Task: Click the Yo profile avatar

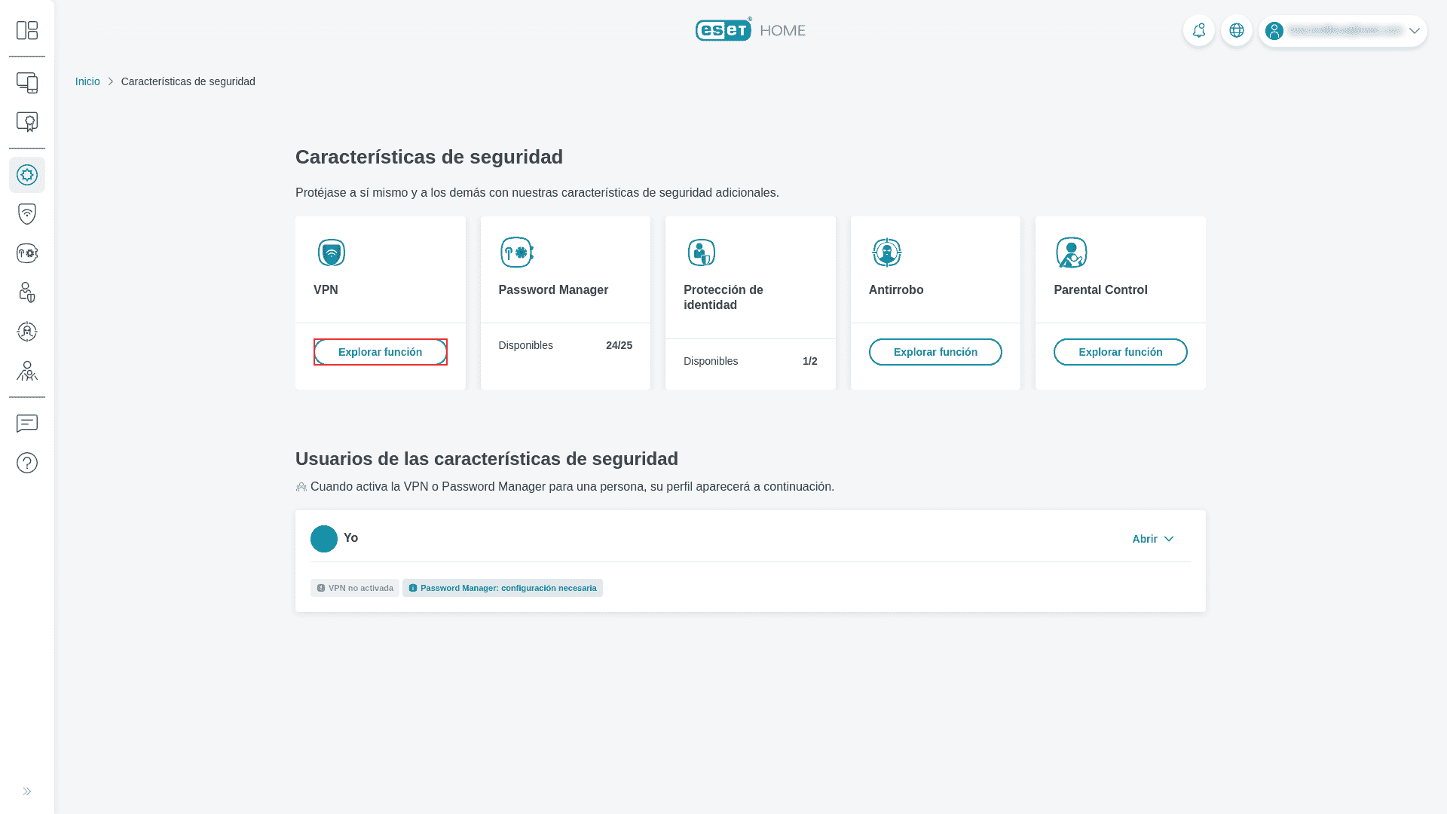Action: [324, 539]
